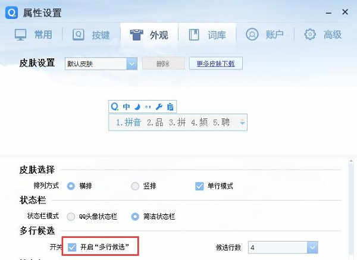The image size is (357, 260).
Task: Click the 属性设置 window title
Action: [x=42, y=12]
